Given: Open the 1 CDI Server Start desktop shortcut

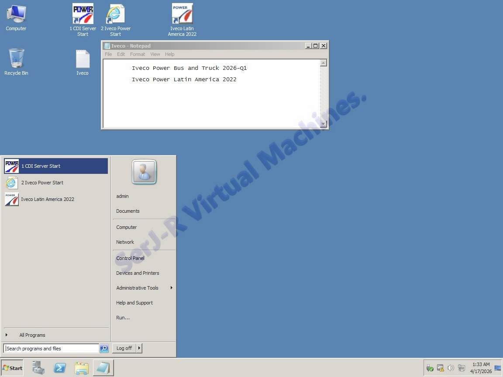Looking at the screenshot, I should tap(83, 14).
